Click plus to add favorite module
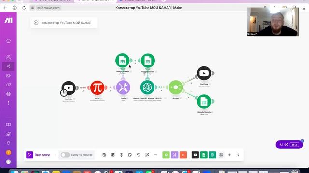Viewport: 309px width, 173px height. pyautogui.click(x=230, y=155)
